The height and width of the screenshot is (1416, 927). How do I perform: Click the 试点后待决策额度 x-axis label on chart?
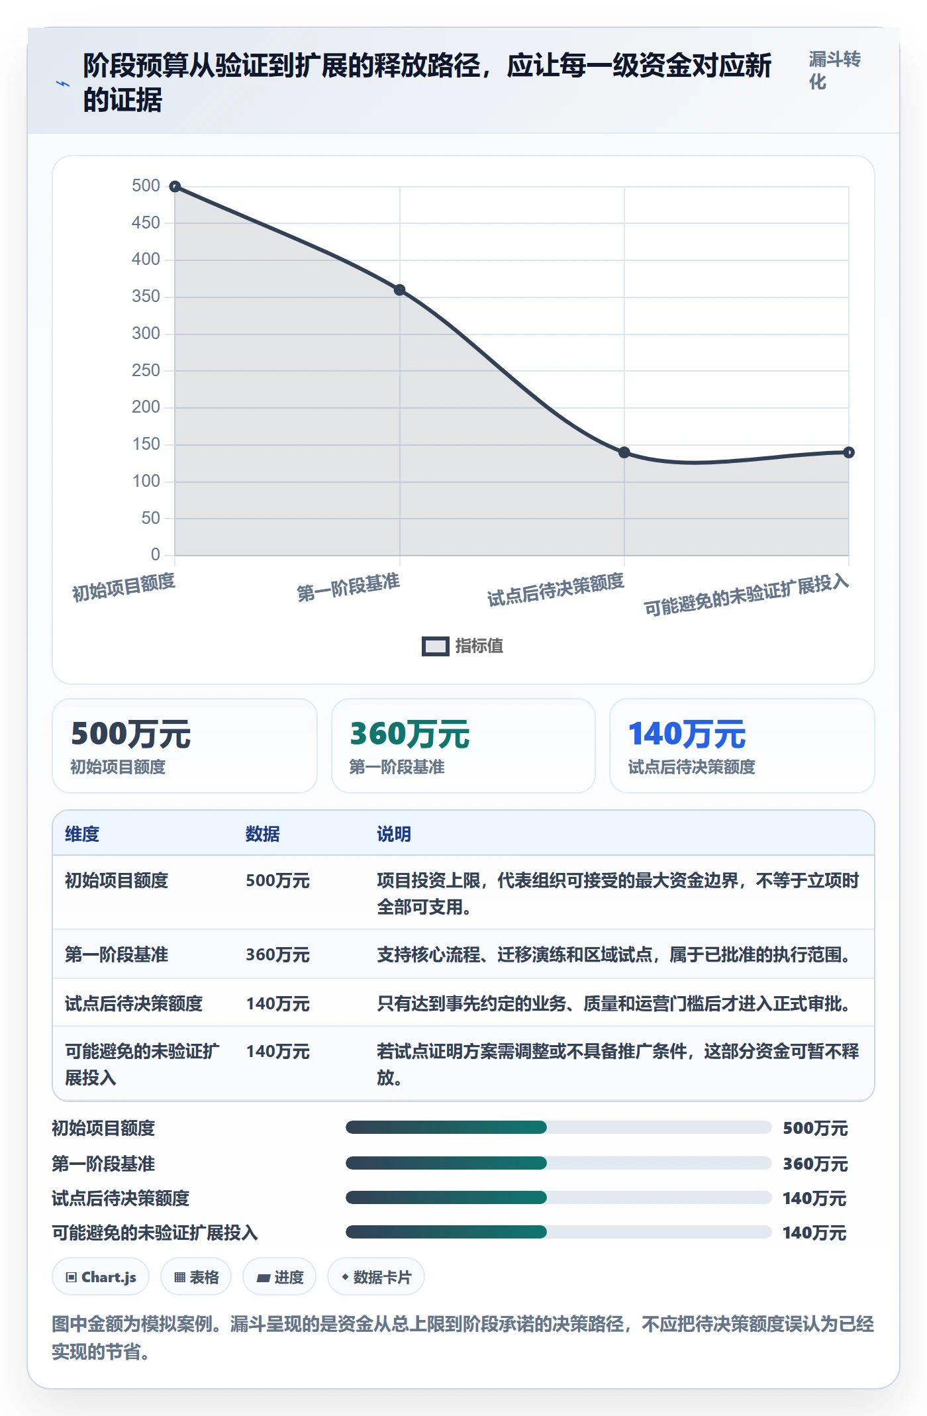tap(556, 589)
